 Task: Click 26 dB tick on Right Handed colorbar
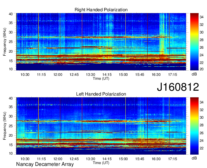click(202, 47)
